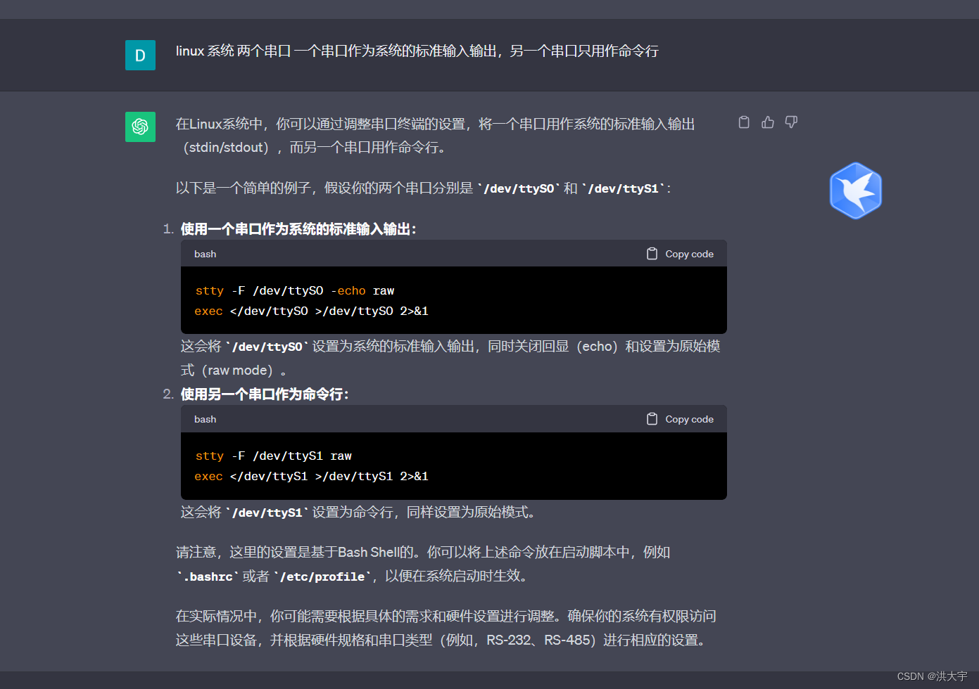Image resolution: width=979 pixels, height=689 pixels.
Task: Click the user avatar labeled D
Action: coord(140,55)
